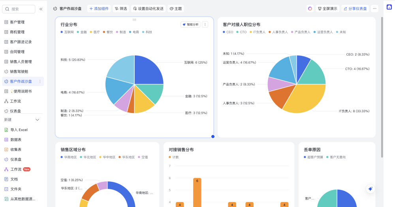Toggle 金融 legend in 行业分布

82,32
